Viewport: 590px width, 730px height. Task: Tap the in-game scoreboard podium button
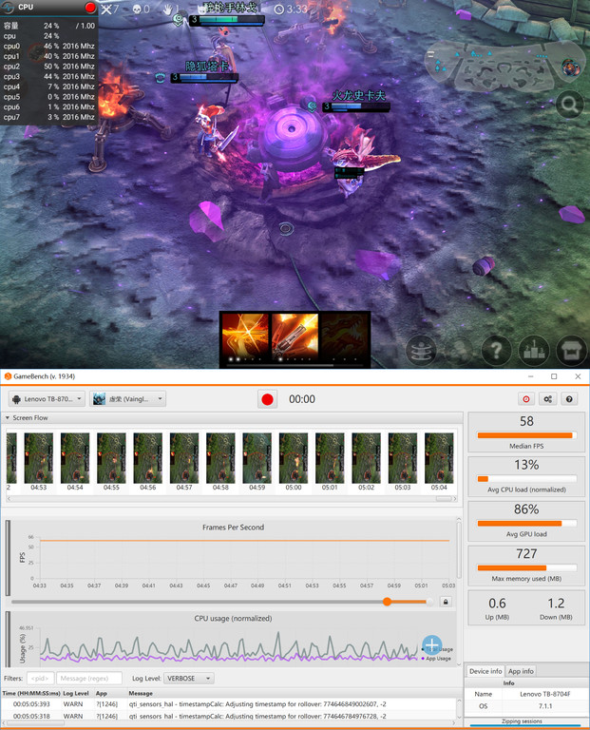click(x=534, y=350)
